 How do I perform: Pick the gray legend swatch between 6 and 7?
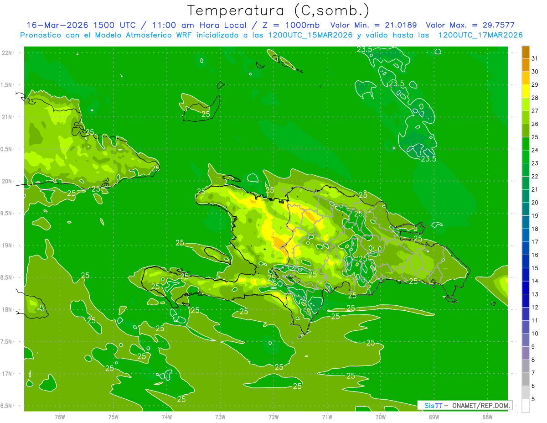click(526, 379)
